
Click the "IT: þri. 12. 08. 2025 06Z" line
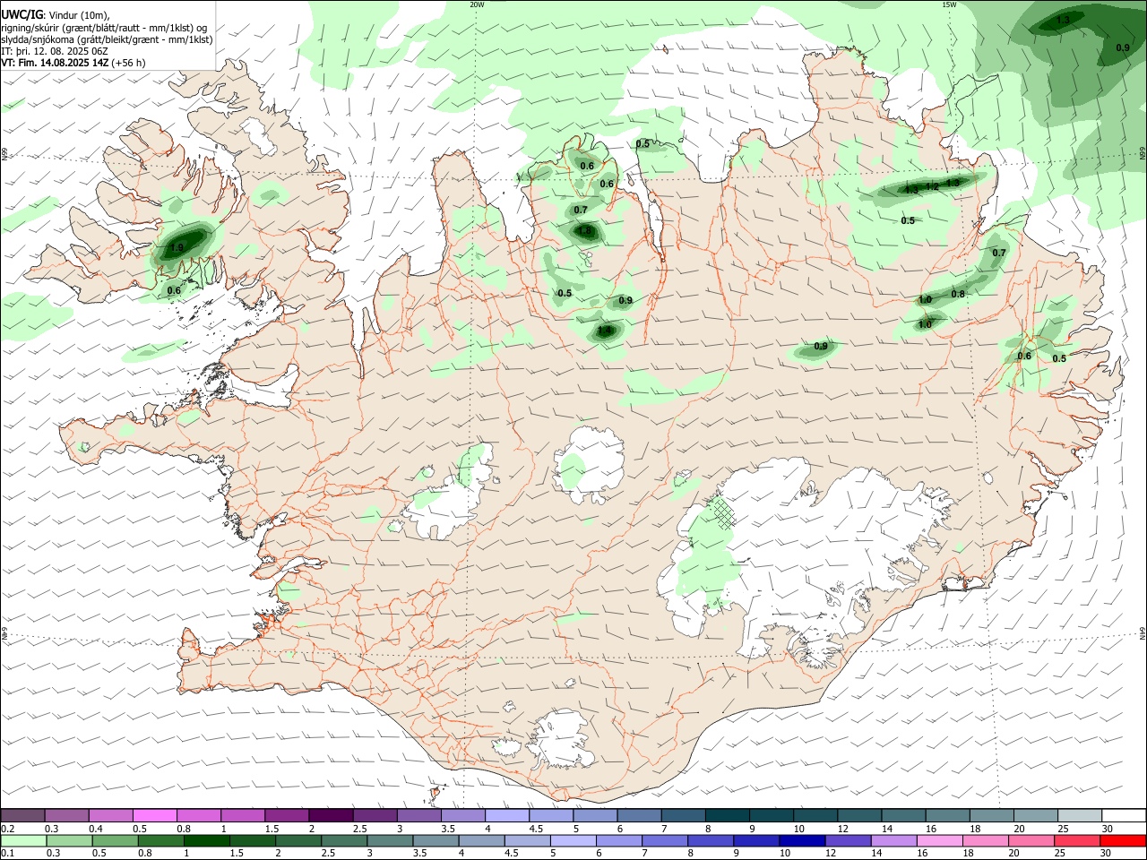pos(56,51)
